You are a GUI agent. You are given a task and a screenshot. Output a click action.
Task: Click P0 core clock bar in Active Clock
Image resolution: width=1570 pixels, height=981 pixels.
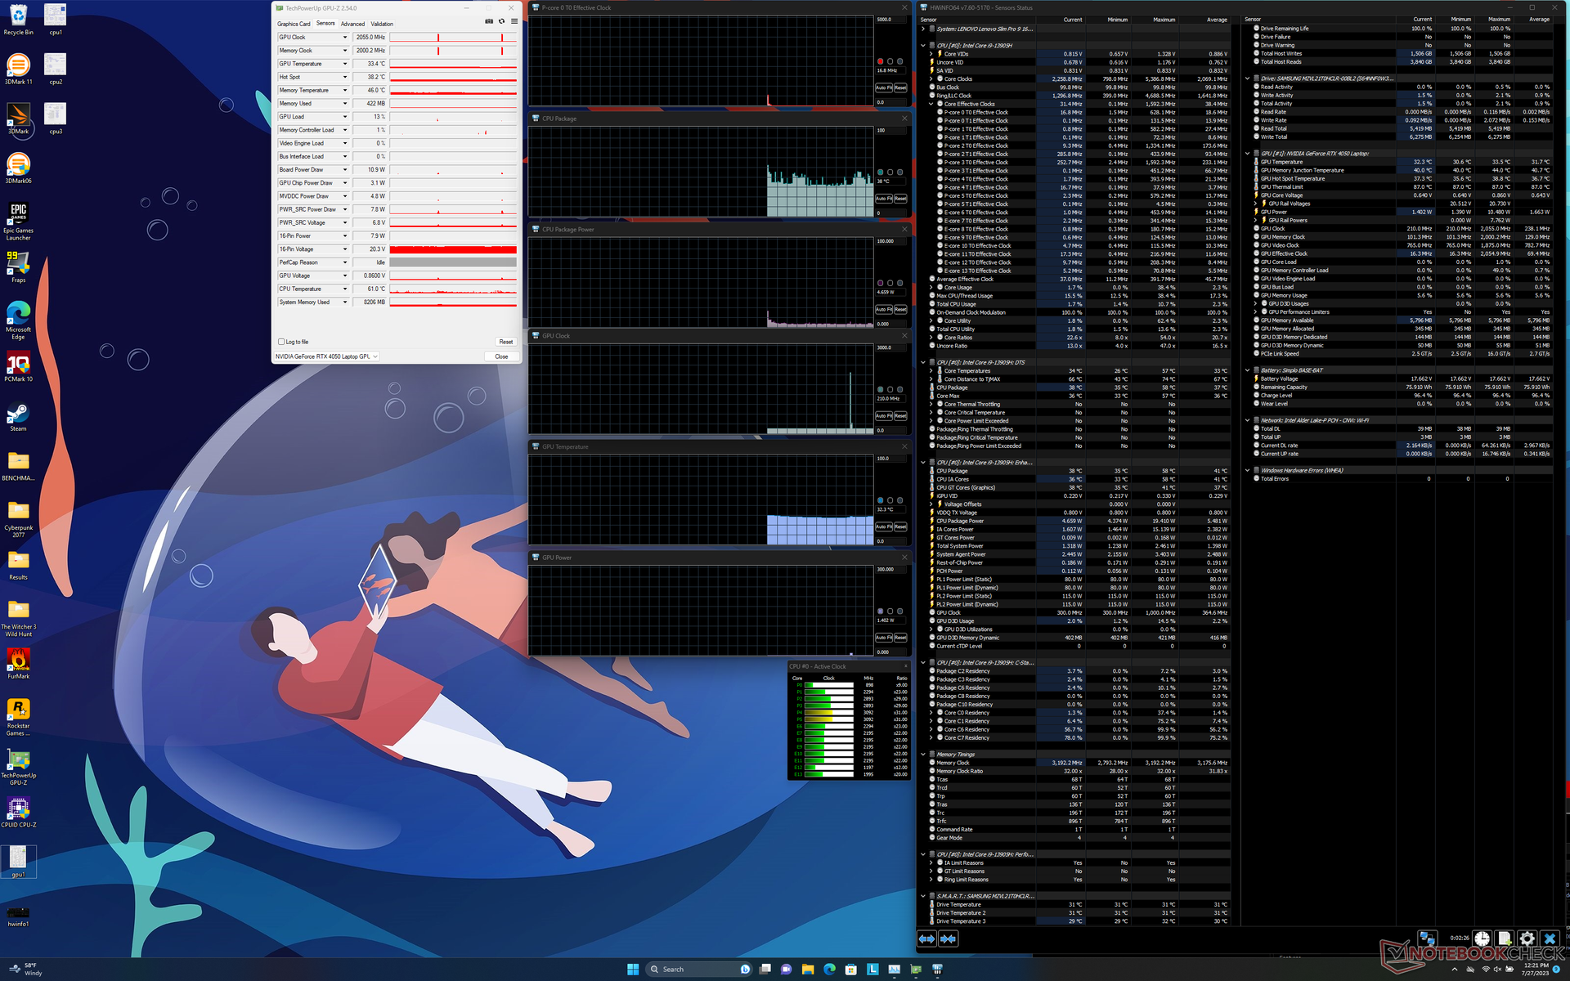(x=829, y=685)
